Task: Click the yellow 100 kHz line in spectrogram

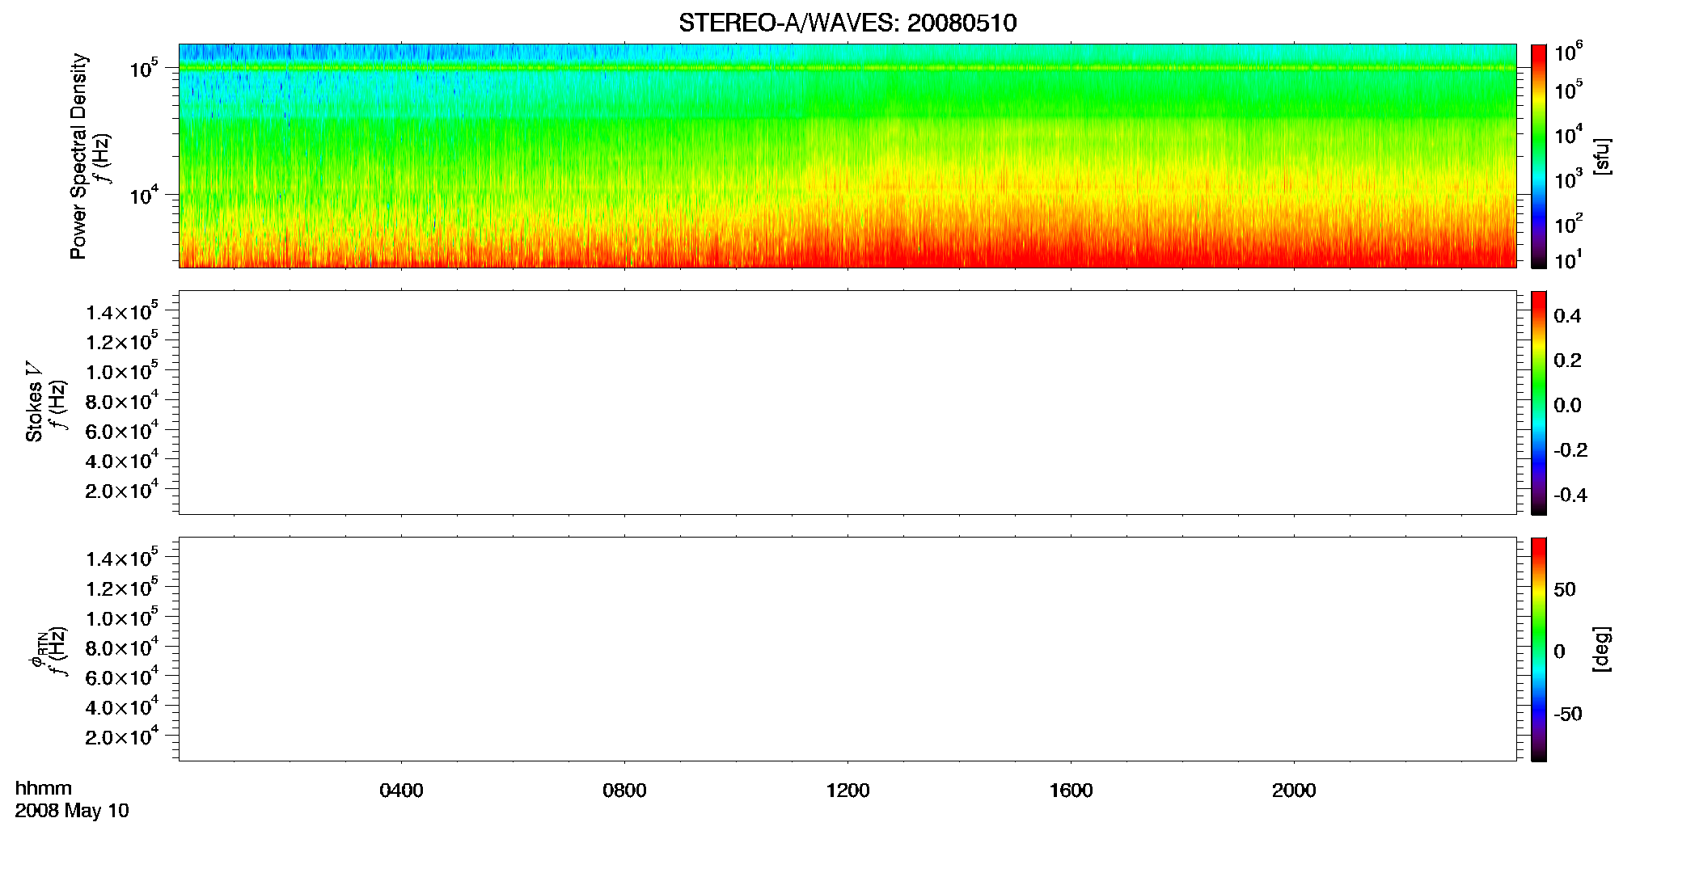Action: click(x=847, y=68)
